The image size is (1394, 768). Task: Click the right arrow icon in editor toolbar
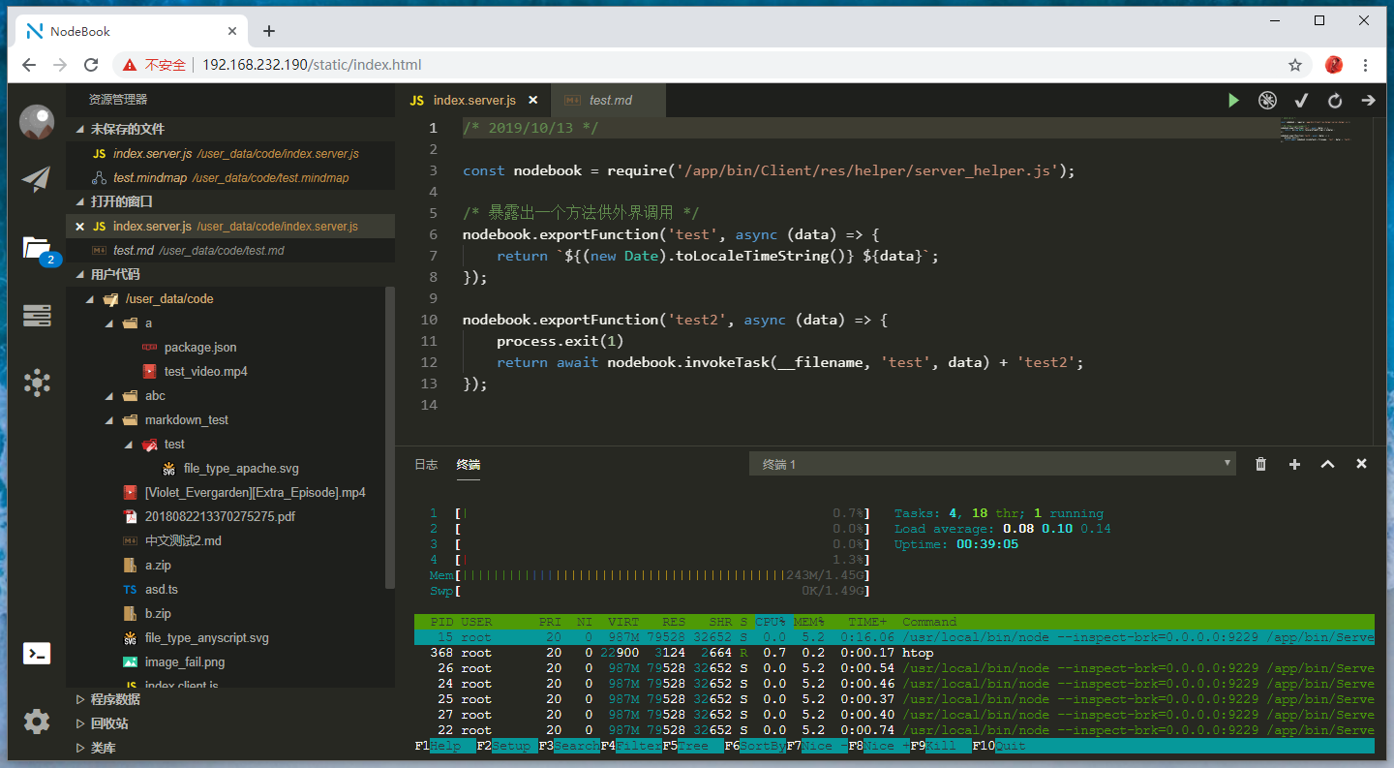[x=1369, y=100]
